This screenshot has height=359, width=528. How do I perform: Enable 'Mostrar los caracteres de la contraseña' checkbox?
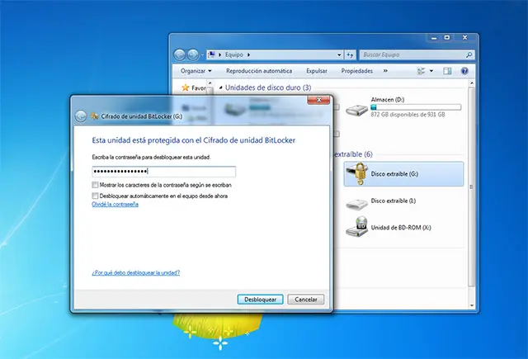tap(96, 186)
